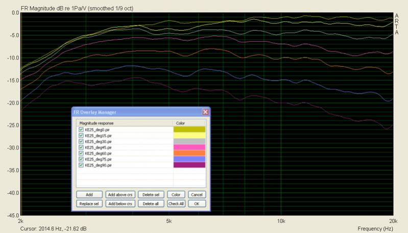Screen dimensions: 408x233
Task: Open the Color button in overlay manager
Action: click(x=176, y=195)
